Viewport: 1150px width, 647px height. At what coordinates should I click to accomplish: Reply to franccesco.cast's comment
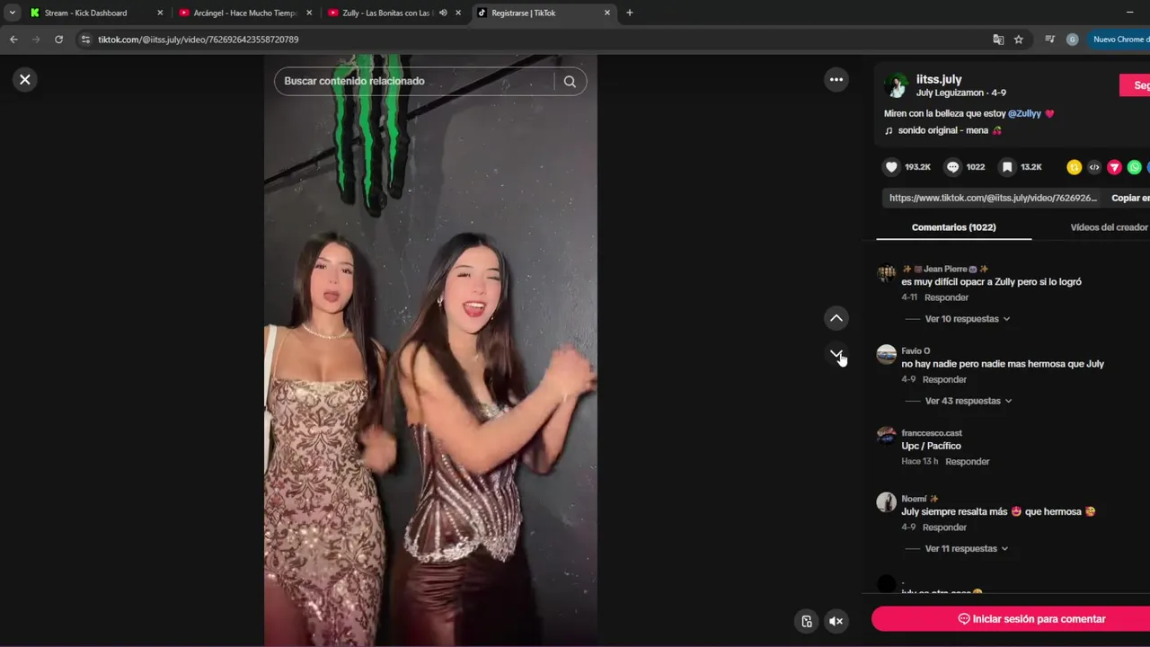coord(967,461)
